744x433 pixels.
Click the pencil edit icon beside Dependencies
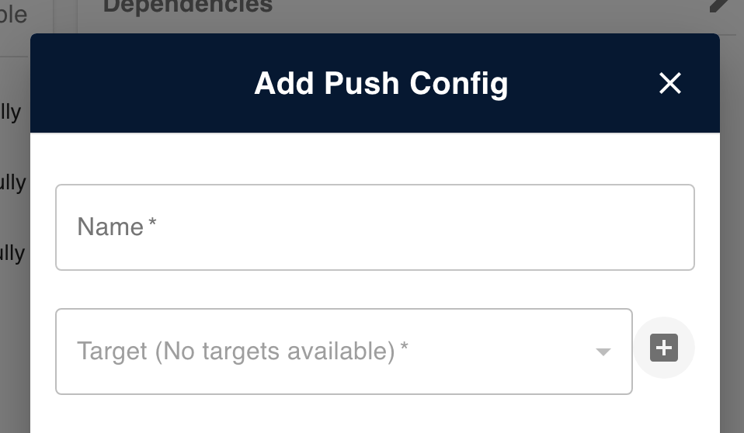(721, 5)
